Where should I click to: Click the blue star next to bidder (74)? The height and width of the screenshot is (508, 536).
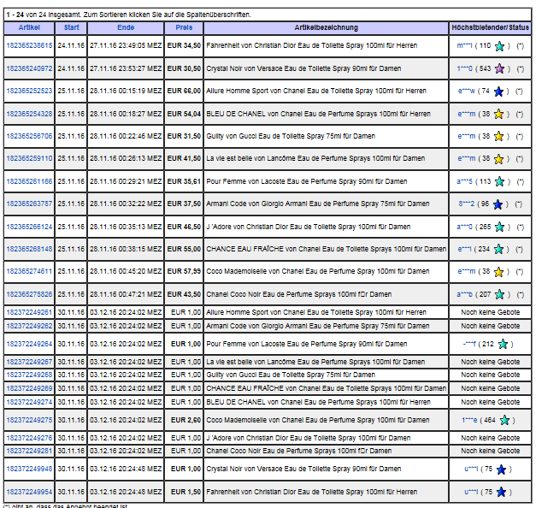[498, 92]
